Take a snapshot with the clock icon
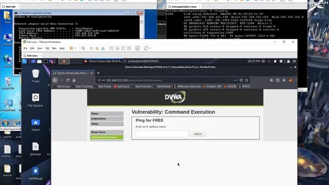 point(91,48)
